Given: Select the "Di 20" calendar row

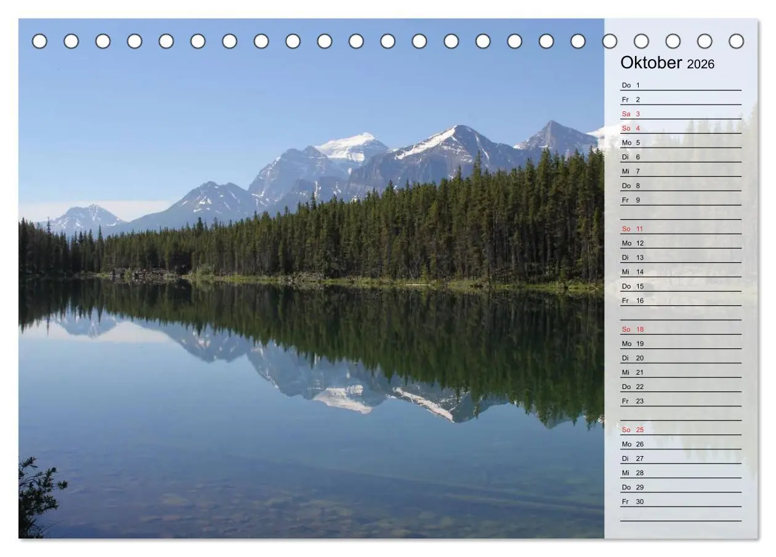Looking at the screenshot, I should pyautogui.click(x=681, y=358).
